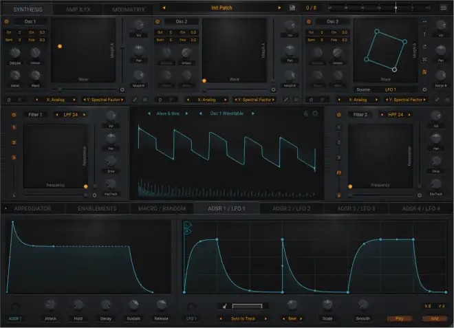Open Osc 3 Y: Spectral Factor selector
This screenshot has width=454, height=328.
[406, 100]
